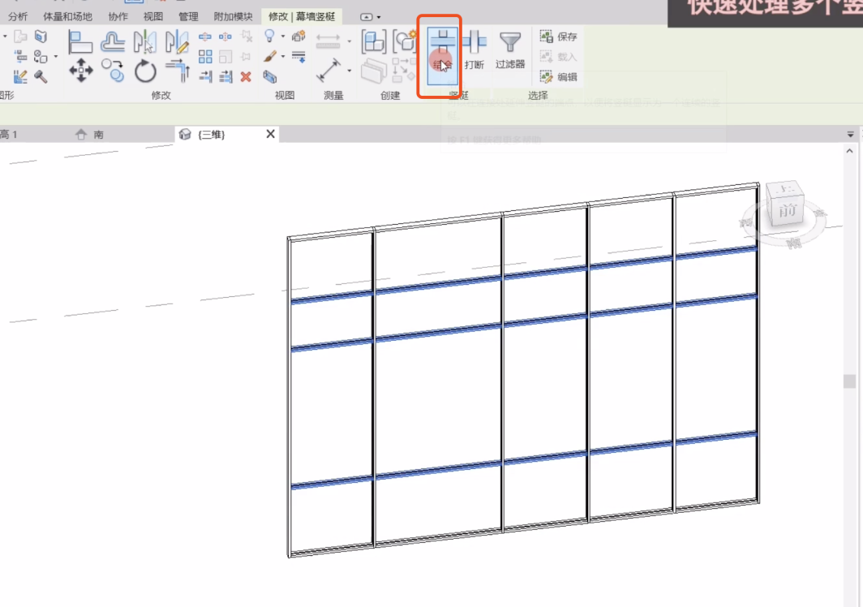Select the Split with Gap tool
Screen dimensions: 863x607
pyautogui.click(x=225, y=37)
